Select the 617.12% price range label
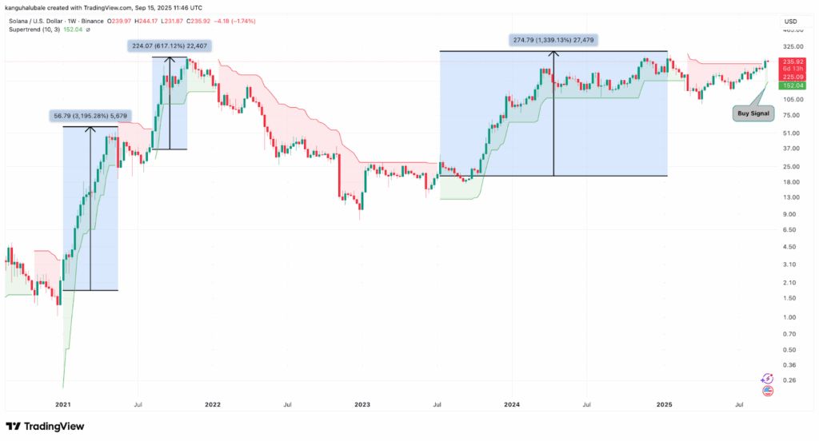Image resolution: width=819 pixels, height=441 pixels. 169,46
